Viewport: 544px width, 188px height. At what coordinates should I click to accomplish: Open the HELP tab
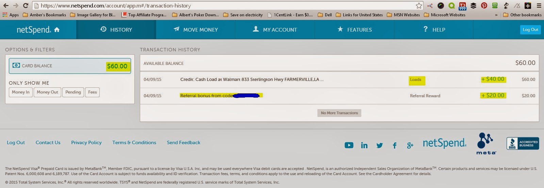(434, 30)
